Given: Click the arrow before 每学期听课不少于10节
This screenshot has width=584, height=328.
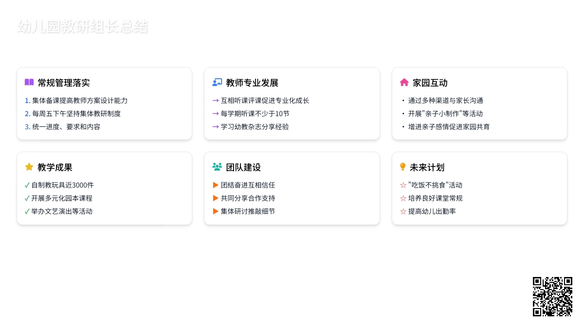Looking at the screenshot, I should coord(216,114).
